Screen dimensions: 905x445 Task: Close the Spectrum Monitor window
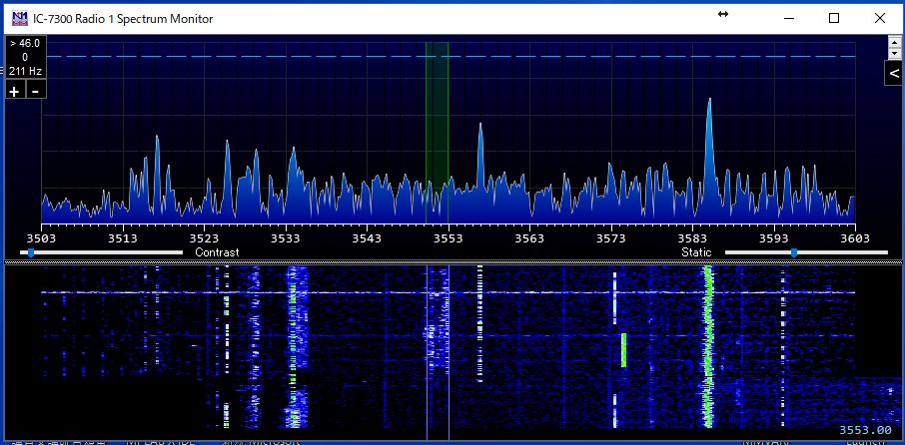pos(880,18)
